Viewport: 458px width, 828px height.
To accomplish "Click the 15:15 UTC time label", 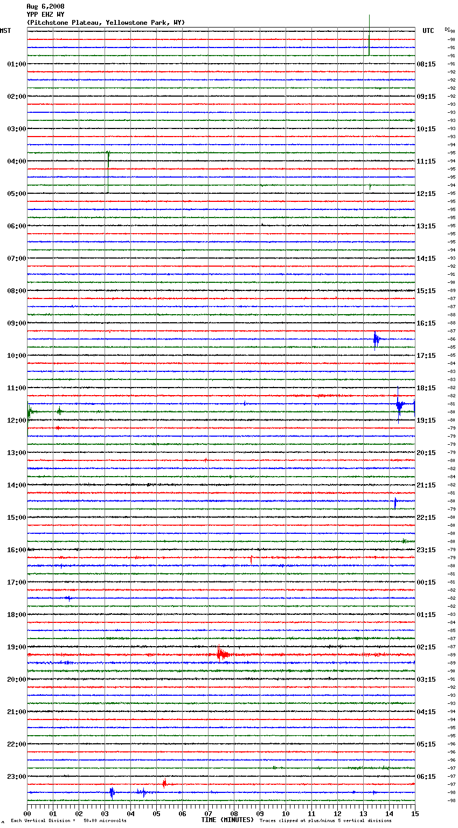I will click(x=426, y=291).
